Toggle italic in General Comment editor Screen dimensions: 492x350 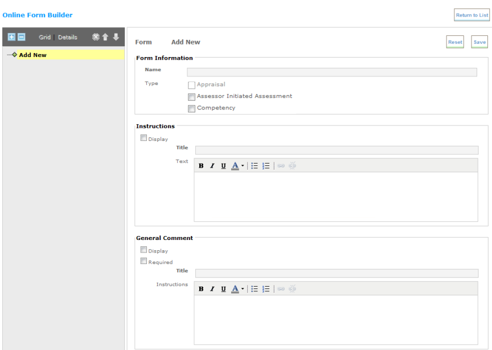pos(212,289)
